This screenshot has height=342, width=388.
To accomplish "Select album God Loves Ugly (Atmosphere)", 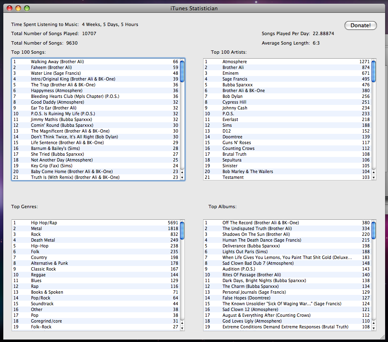I will pos(287,321).
